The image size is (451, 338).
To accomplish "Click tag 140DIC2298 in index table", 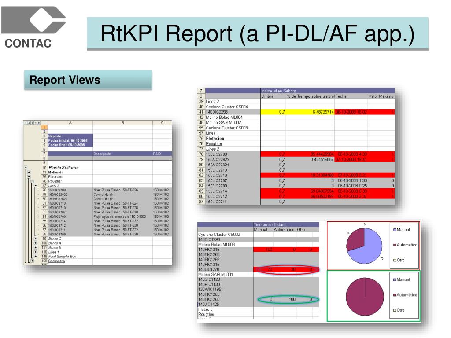I will click(217, 112).
